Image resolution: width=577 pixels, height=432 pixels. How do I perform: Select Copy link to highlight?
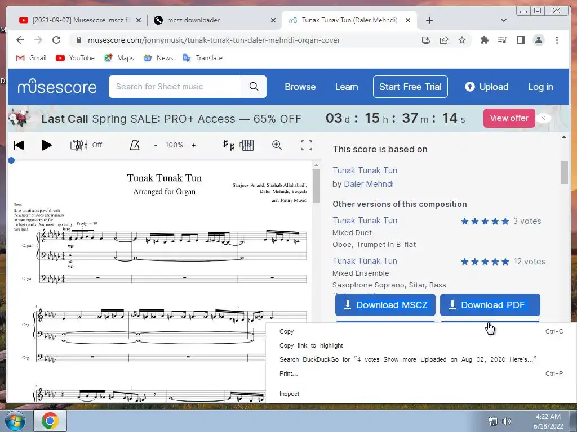click(421, 345)
